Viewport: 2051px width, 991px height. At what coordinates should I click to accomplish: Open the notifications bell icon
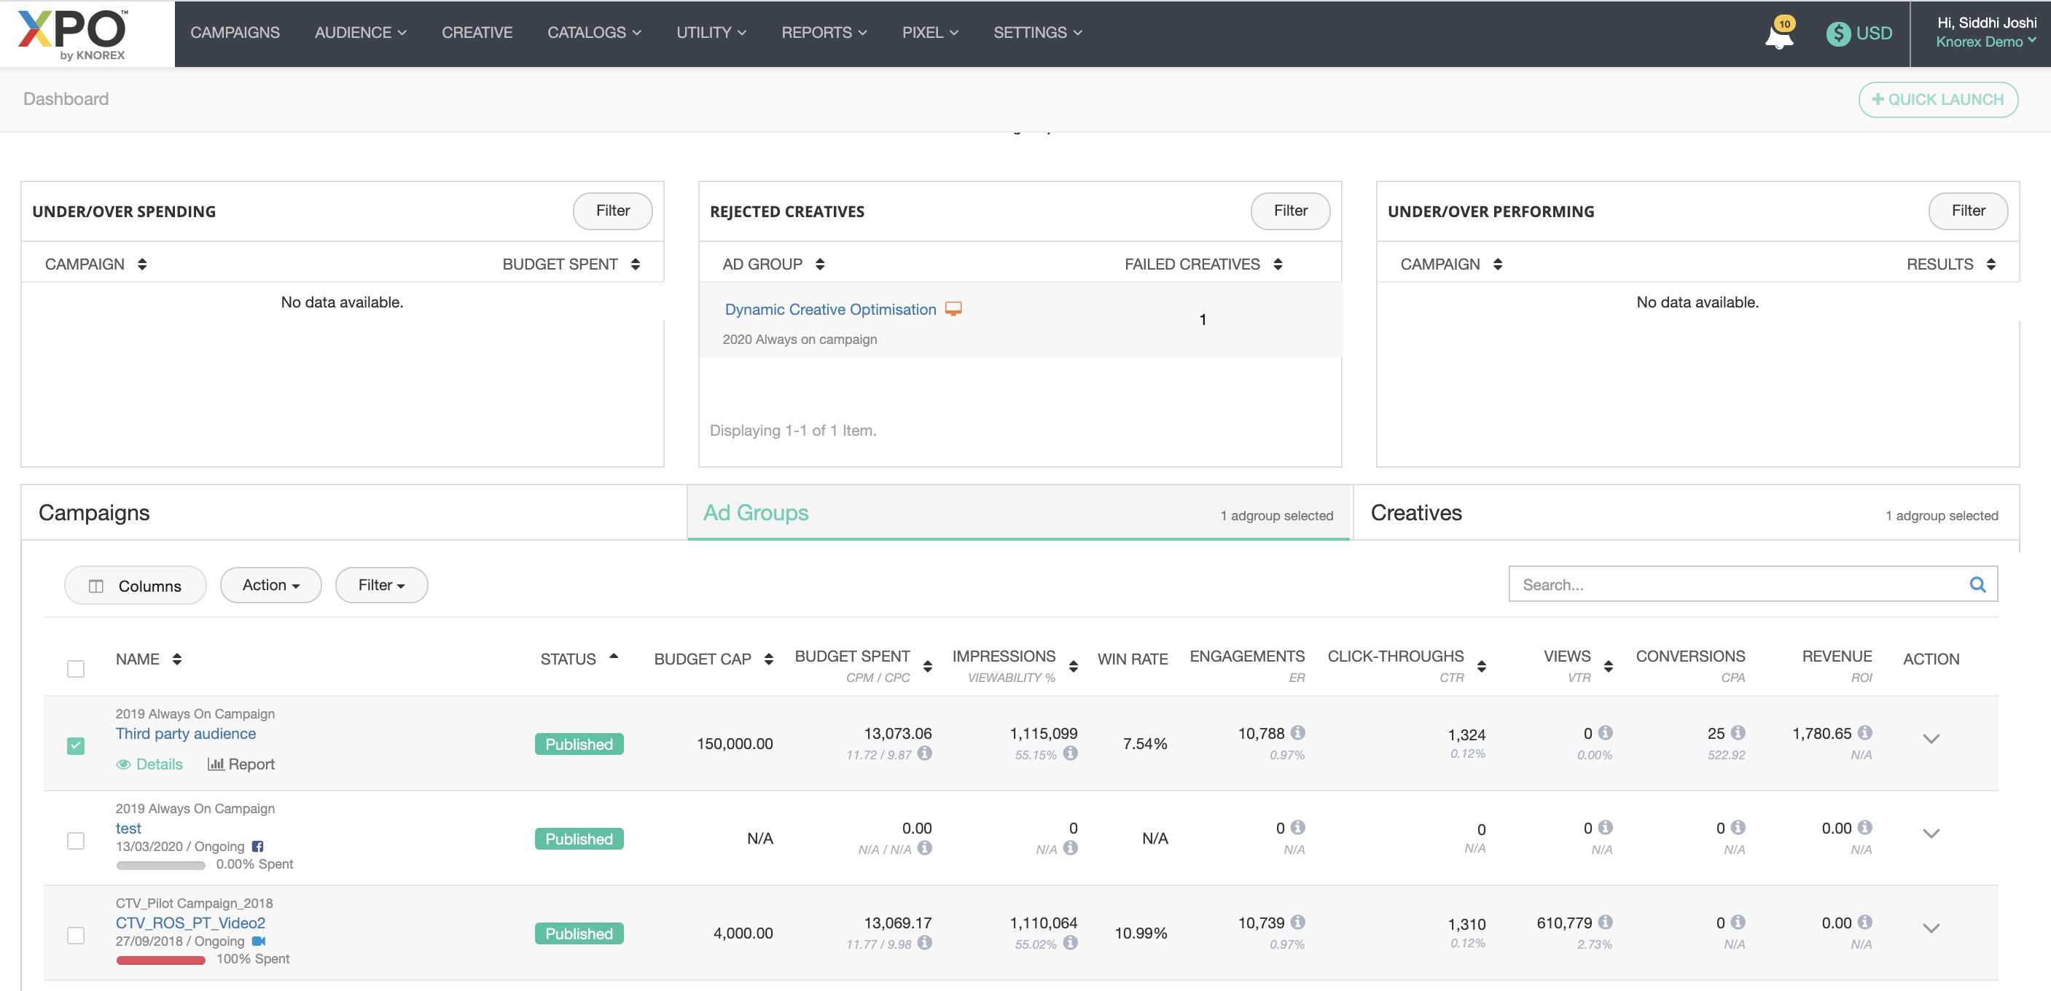tap(1778, 36)
